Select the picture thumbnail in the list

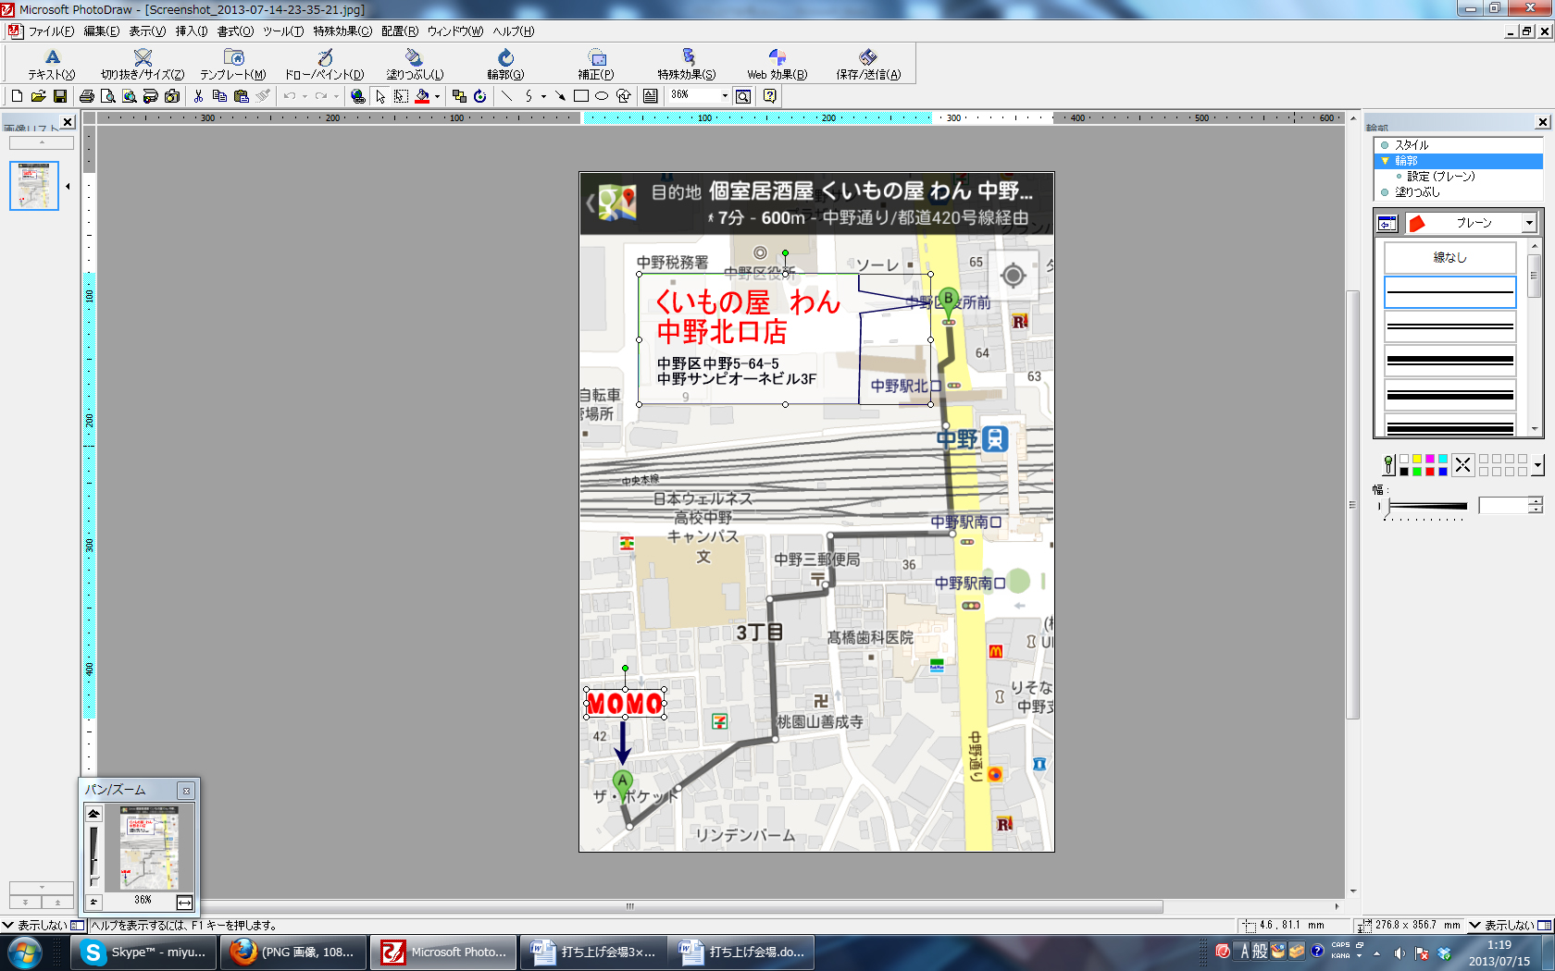34,186
